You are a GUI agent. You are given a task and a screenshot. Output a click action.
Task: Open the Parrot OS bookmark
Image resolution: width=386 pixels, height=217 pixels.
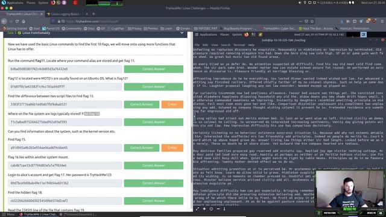tap(51, 28)
